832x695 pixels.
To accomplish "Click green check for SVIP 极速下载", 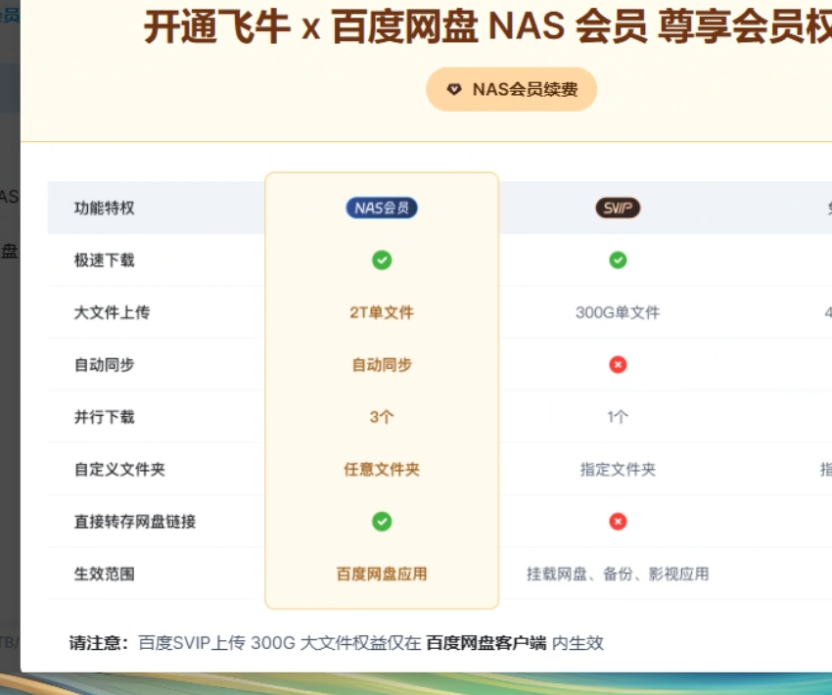I will coord(618,260).
